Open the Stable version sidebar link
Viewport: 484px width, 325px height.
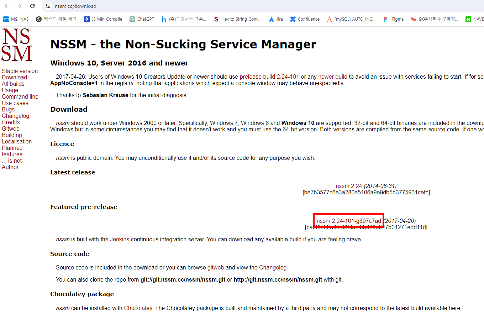[x=20, y=71]
